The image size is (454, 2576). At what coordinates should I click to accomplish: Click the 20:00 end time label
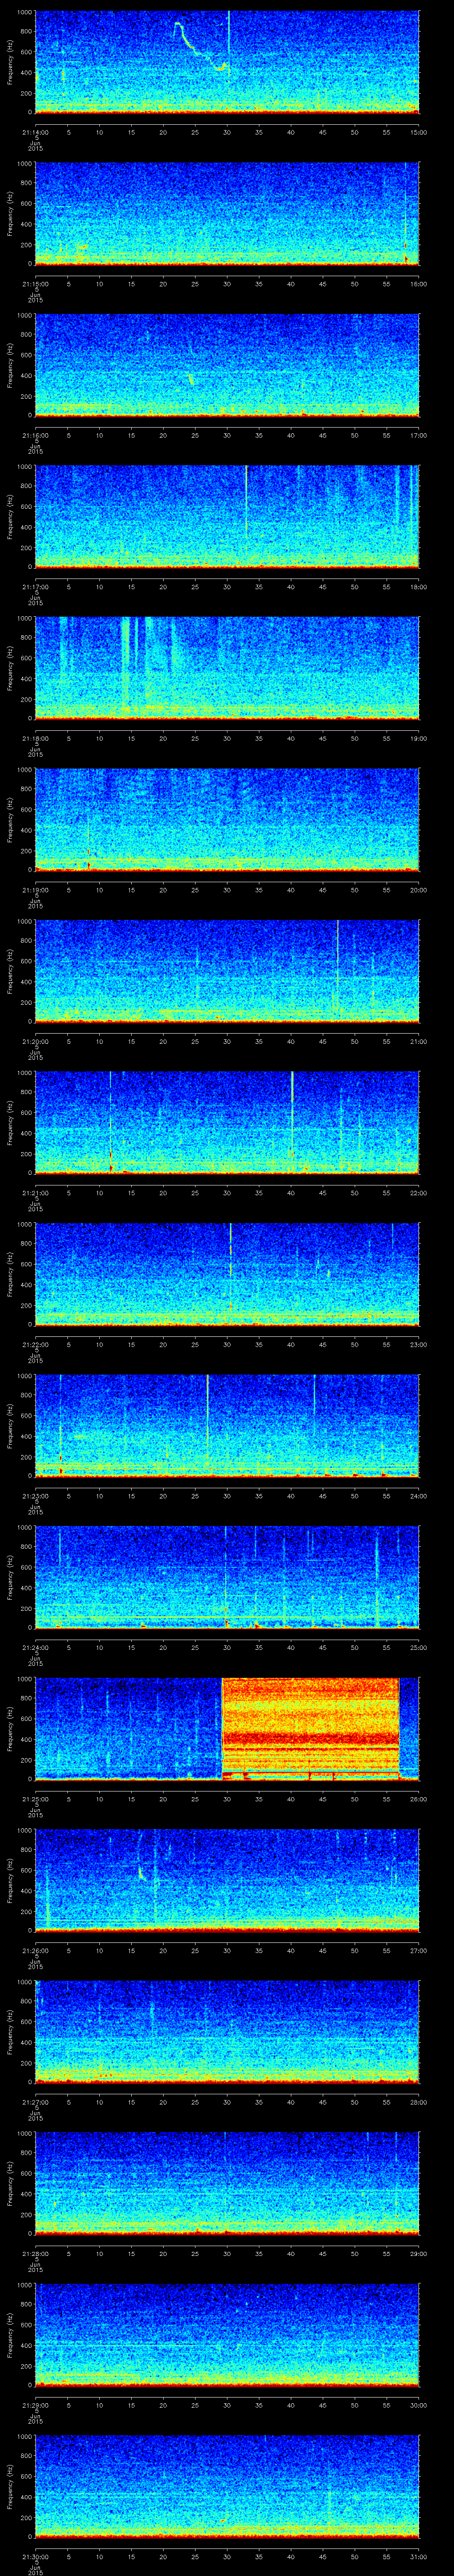pyautogui.click(x=419, y=890)
